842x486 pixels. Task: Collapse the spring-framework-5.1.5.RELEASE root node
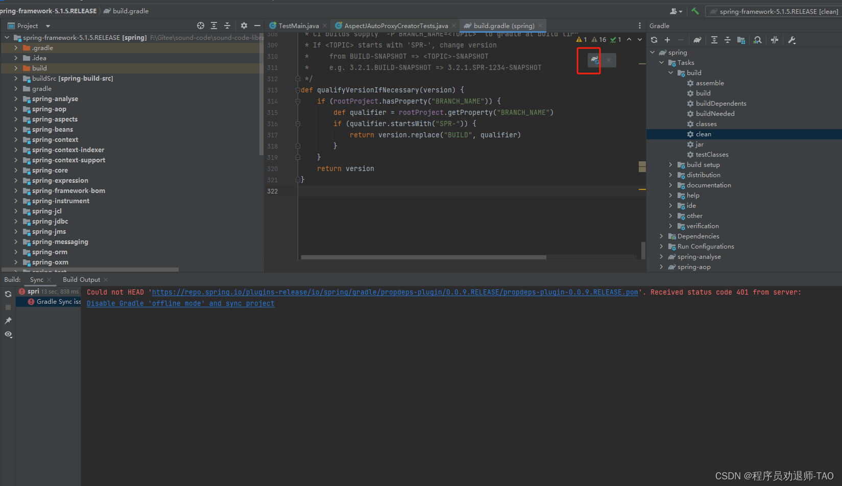(x=7, y=37)
